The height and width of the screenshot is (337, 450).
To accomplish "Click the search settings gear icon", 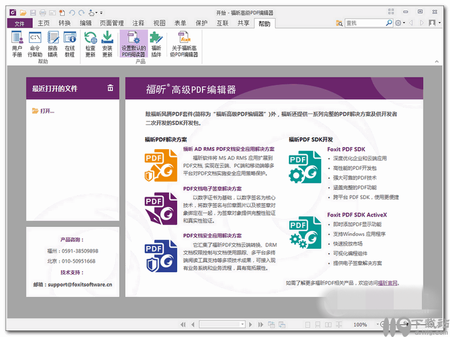I will [x=398, y=23].
